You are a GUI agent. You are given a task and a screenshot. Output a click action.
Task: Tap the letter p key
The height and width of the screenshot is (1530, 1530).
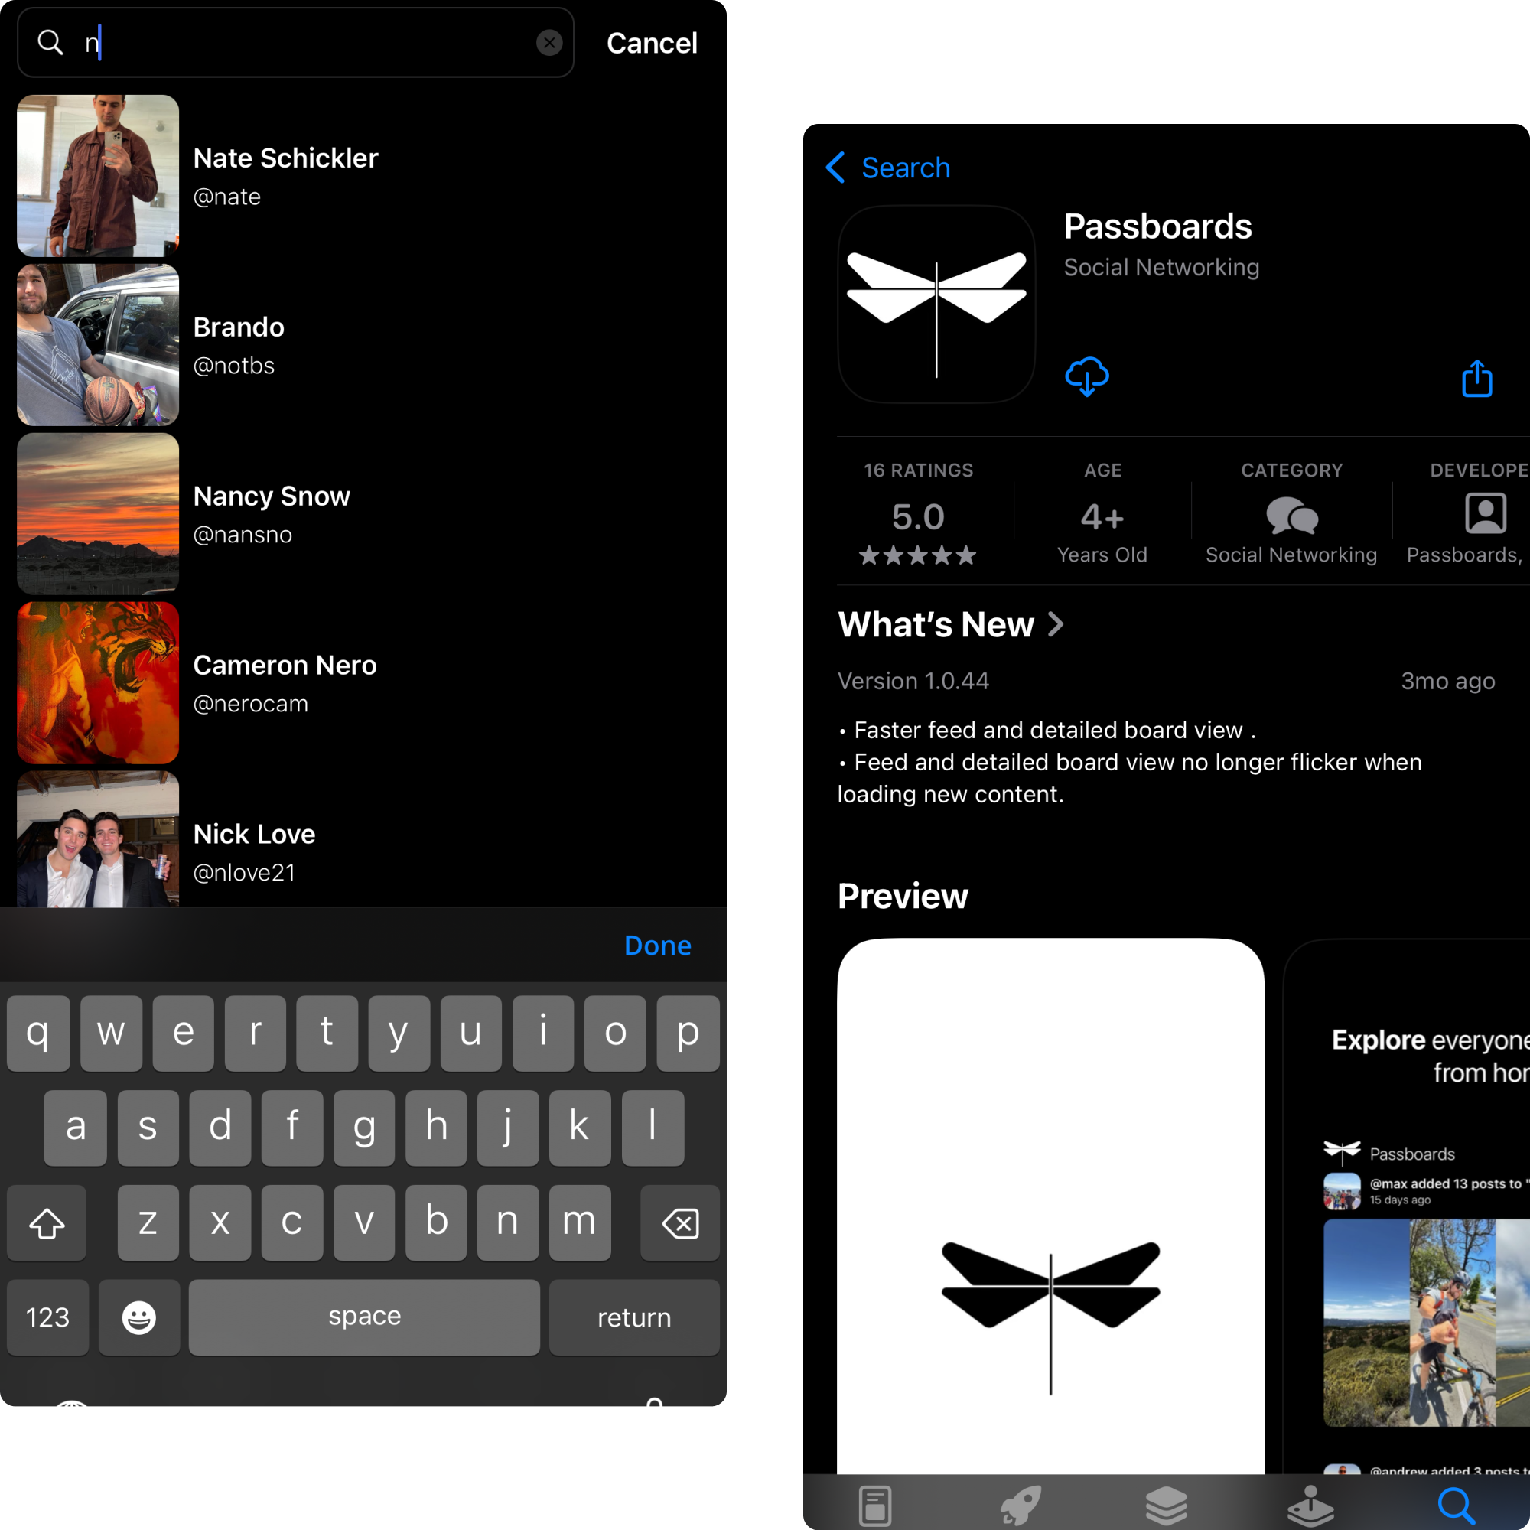pos(688,1033)
